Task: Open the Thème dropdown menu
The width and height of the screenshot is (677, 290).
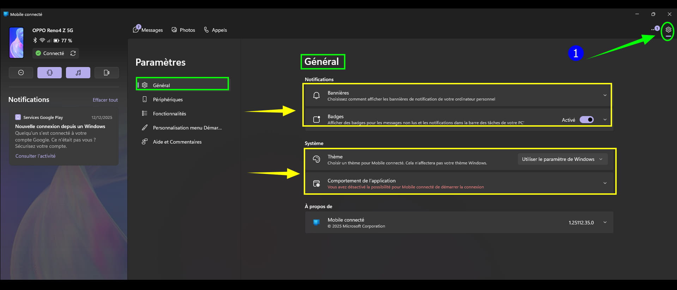Action: pyautogui.click(x=562, y=159)
